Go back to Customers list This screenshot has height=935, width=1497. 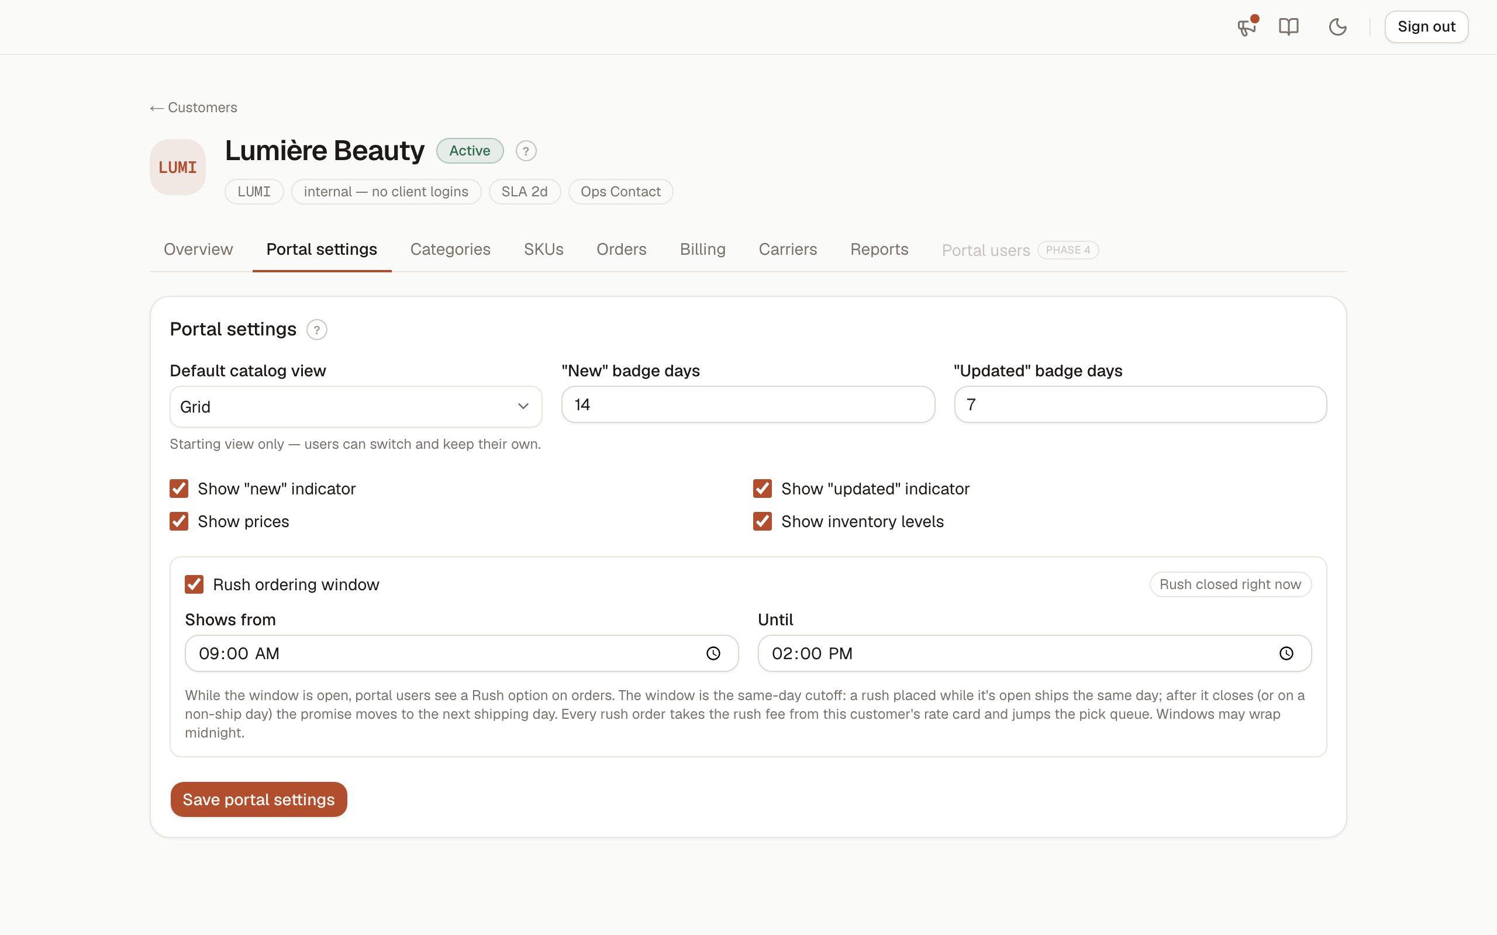tap(194, 108)
